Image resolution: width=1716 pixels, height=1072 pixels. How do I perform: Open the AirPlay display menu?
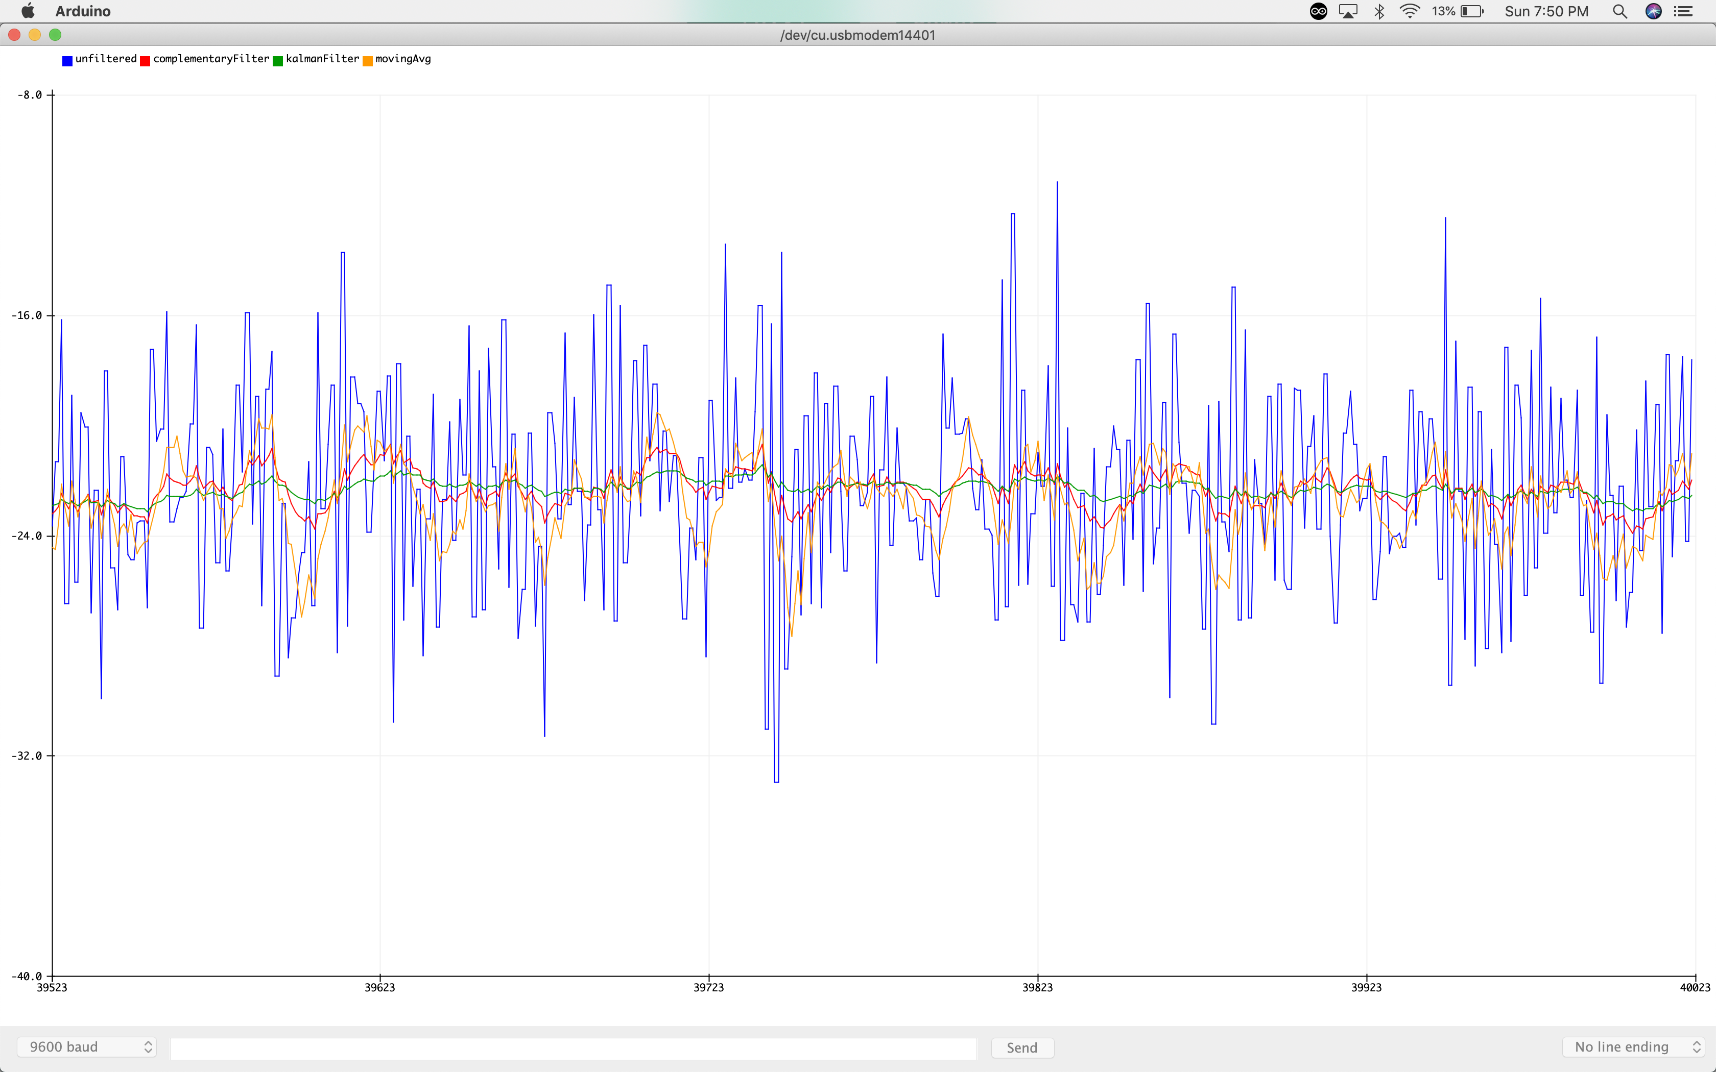1348,11
